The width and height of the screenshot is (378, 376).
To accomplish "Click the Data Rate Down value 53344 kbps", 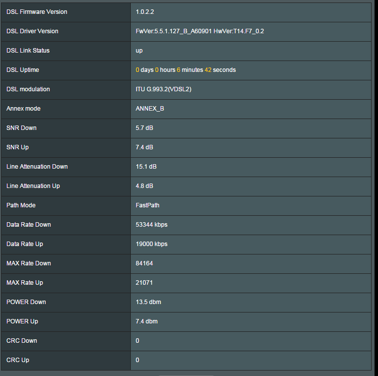I will coord(152,224).
